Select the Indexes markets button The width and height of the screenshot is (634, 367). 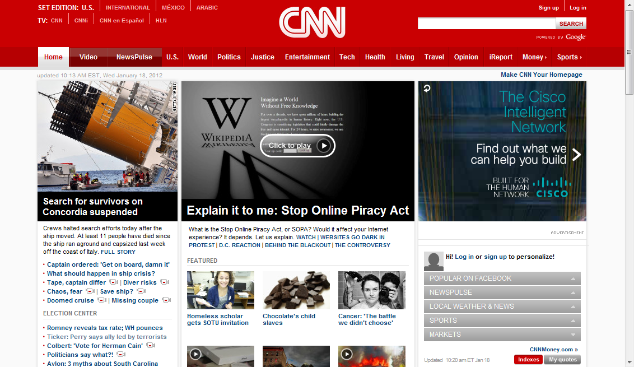pyautogui.click(x=529, y=359)
